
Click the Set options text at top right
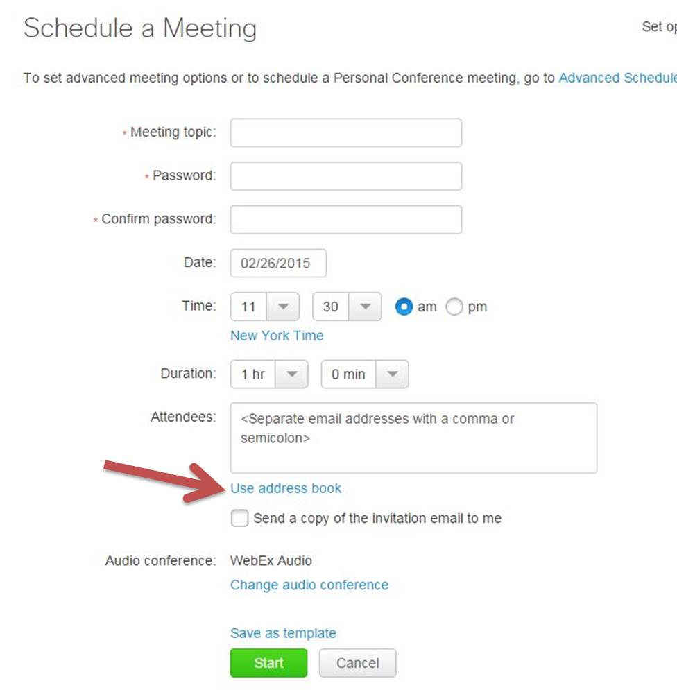(x=660, y=27)
